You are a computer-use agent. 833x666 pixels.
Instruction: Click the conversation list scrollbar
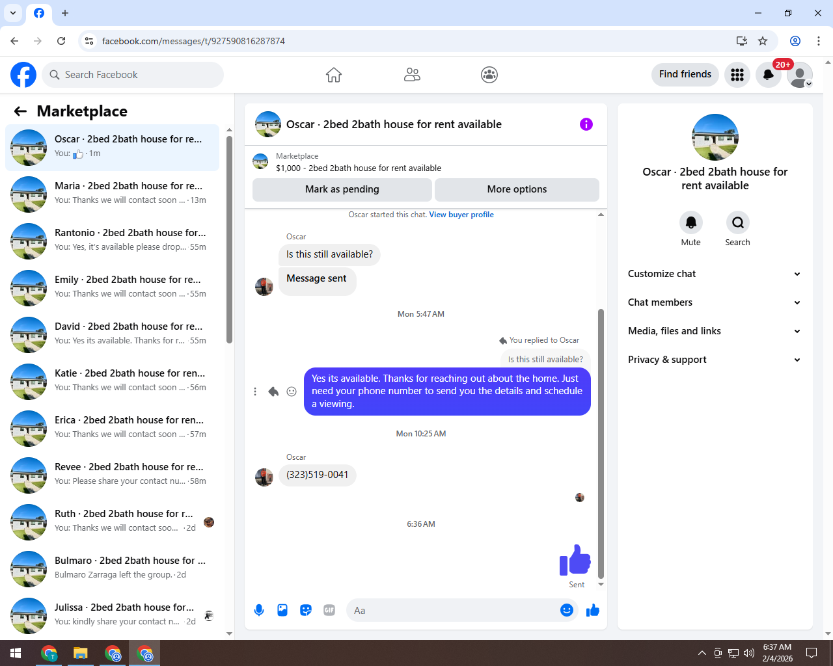229,239
